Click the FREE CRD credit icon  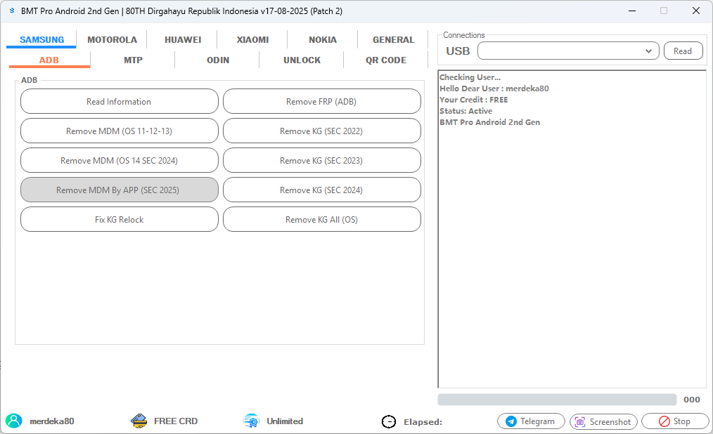tap(139, 421)
